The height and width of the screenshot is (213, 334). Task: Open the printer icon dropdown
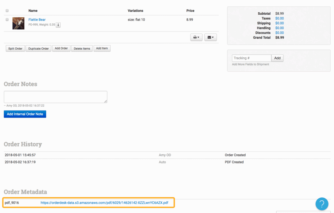[196, 37]
